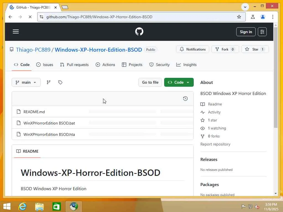Close the GitHub browser tab

click(55, 7)
